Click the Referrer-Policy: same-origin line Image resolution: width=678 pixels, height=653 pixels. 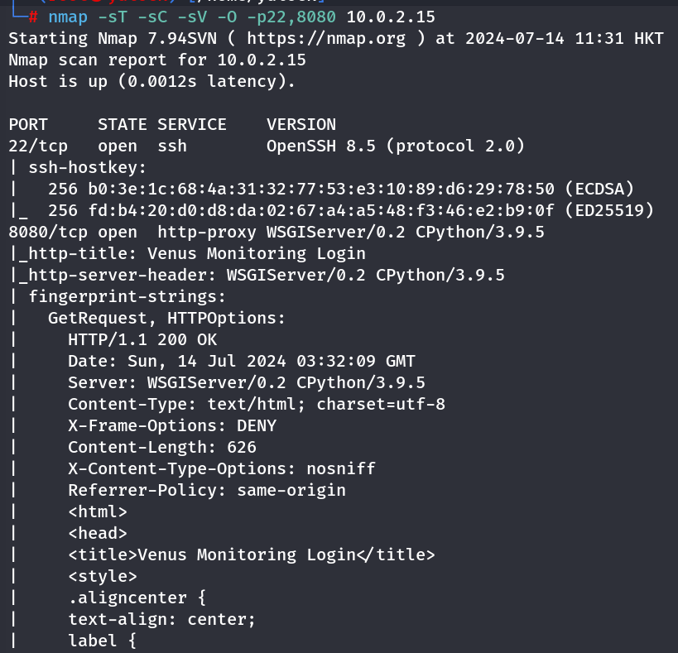tap(207, 490)
